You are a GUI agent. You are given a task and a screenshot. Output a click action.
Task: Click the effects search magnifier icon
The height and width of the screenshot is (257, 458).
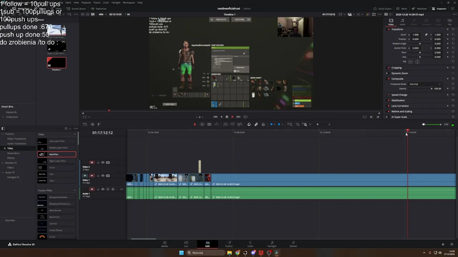pos(66,128)
